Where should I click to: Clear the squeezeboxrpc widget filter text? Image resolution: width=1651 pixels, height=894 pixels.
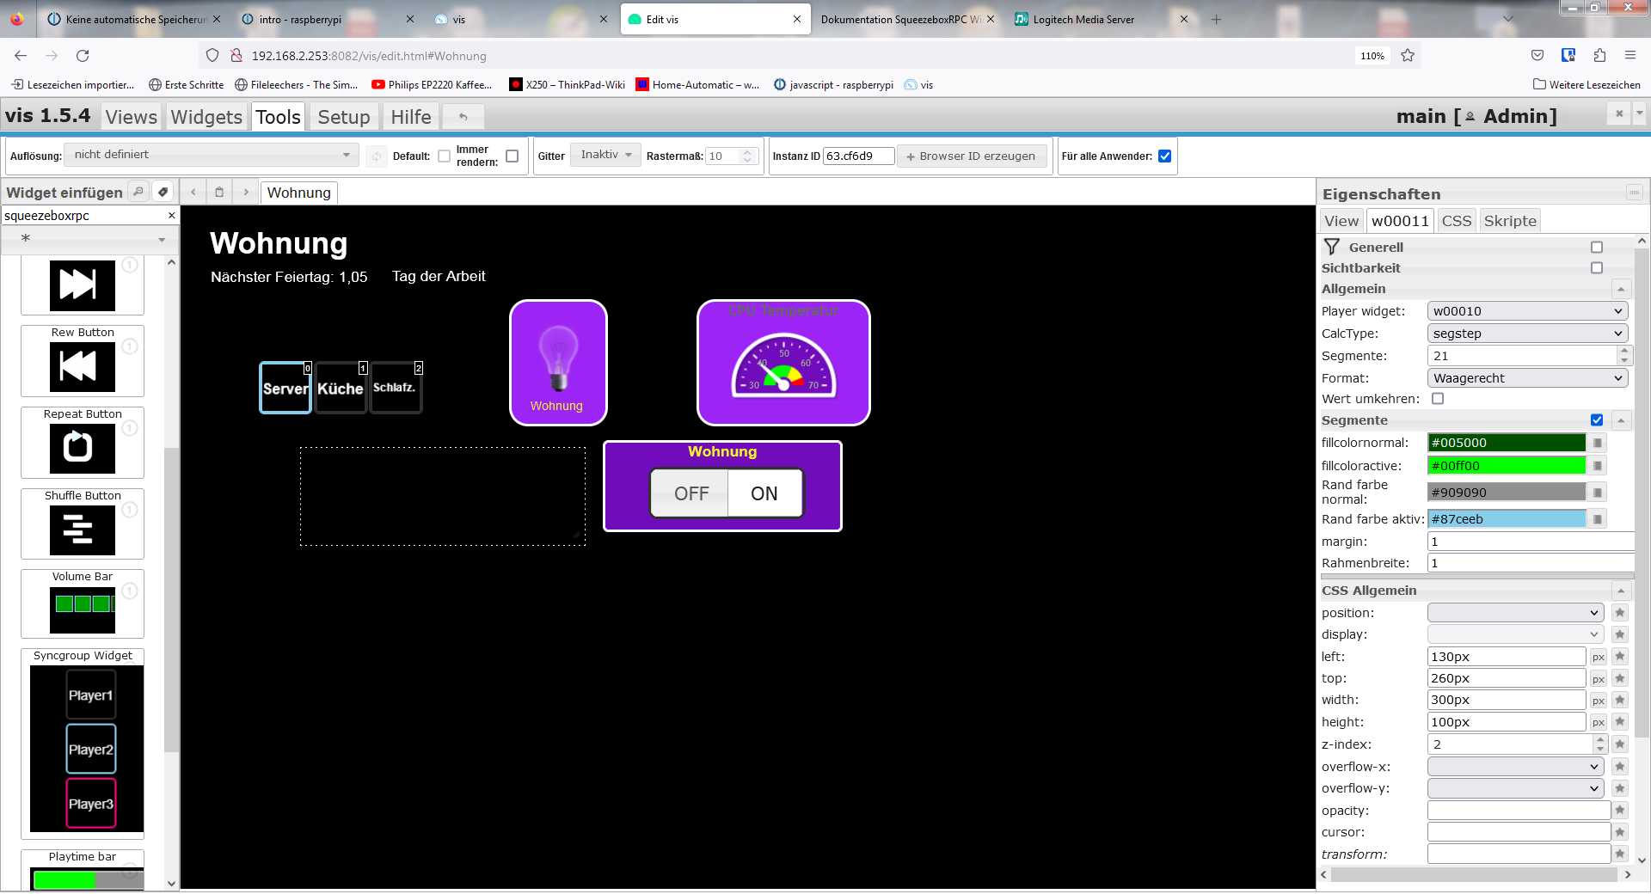click(171, 216)
